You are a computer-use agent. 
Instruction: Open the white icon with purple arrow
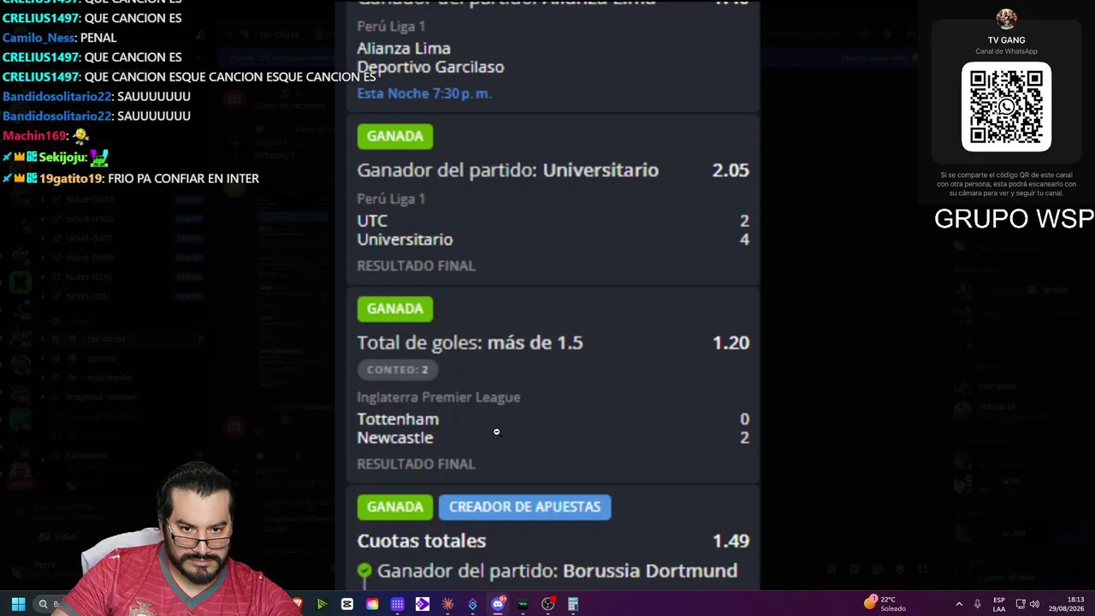coord(423,604)
